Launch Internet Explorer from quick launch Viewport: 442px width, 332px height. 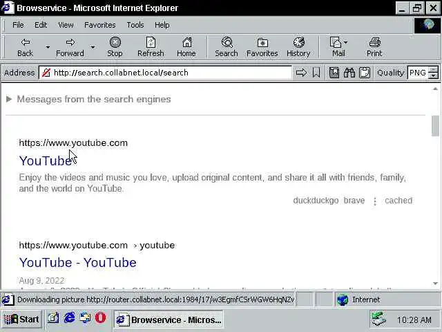pos(69,318)
